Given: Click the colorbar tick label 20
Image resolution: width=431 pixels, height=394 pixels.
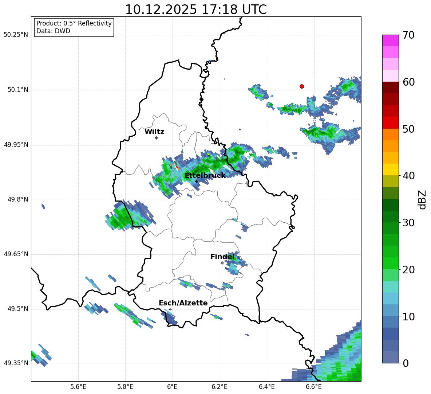Looking at the screenshot, I should tap(408, 270).
